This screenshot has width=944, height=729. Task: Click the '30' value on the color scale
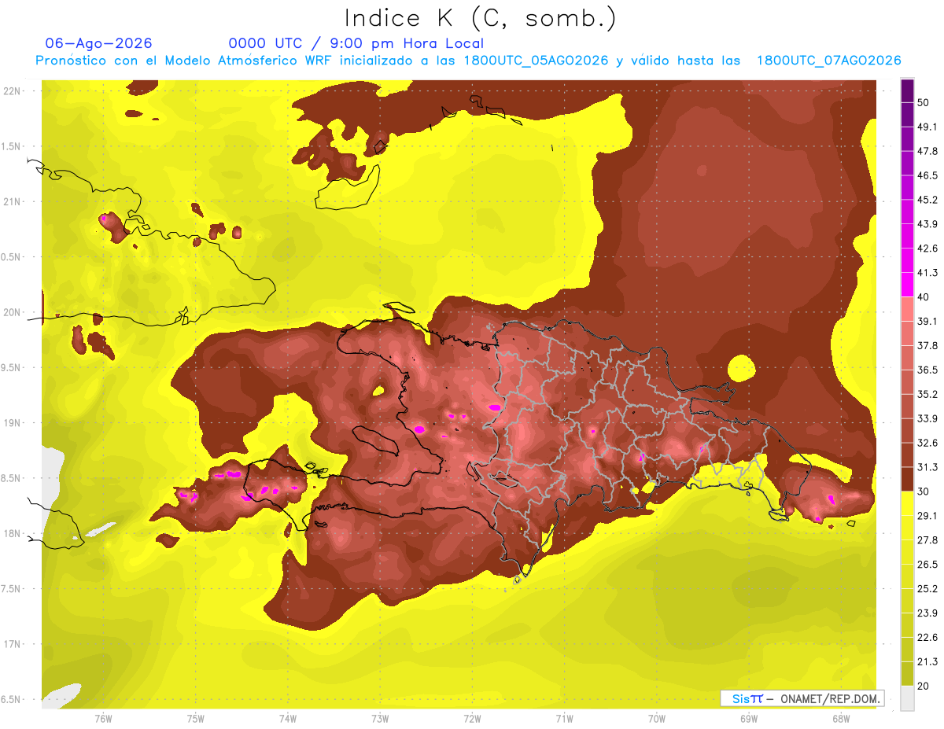[924, 492]
